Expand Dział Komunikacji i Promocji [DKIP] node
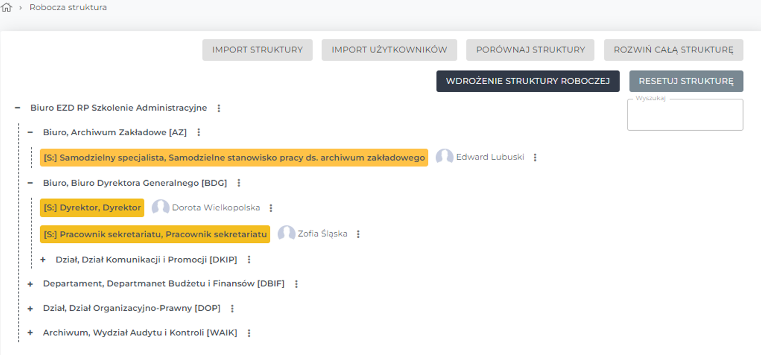Image resolution: width=761 pixels, height=355 pixels. pyautogui.click(x=43, y=260)
